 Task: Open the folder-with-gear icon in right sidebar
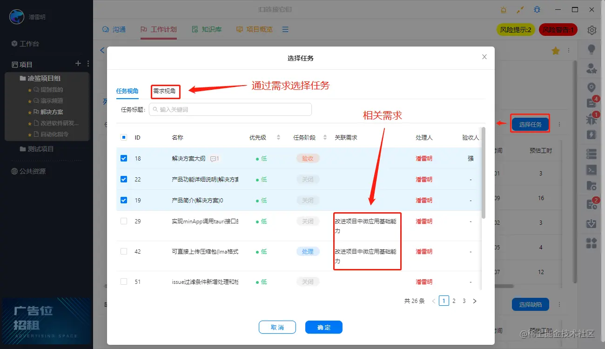[592, 186]
